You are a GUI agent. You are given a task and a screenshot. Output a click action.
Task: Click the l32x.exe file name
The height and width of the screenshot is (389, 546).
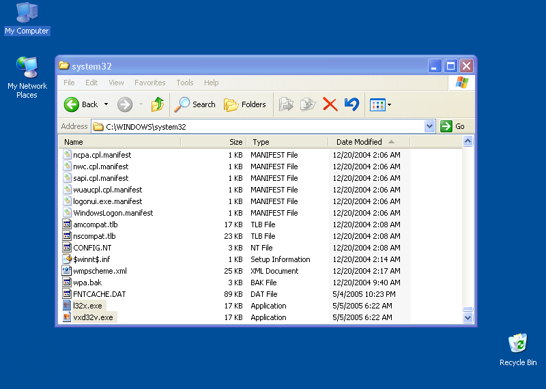point(88,306)
